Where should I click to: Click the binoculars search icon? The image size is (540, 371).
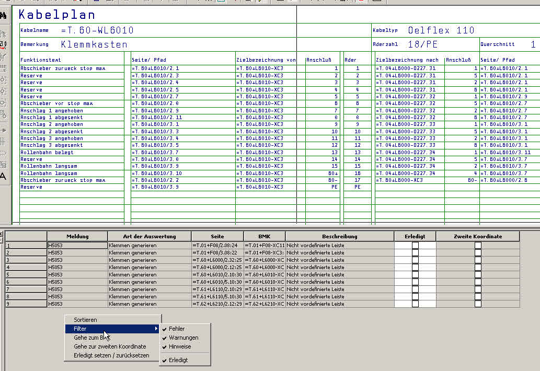[3, 16]
